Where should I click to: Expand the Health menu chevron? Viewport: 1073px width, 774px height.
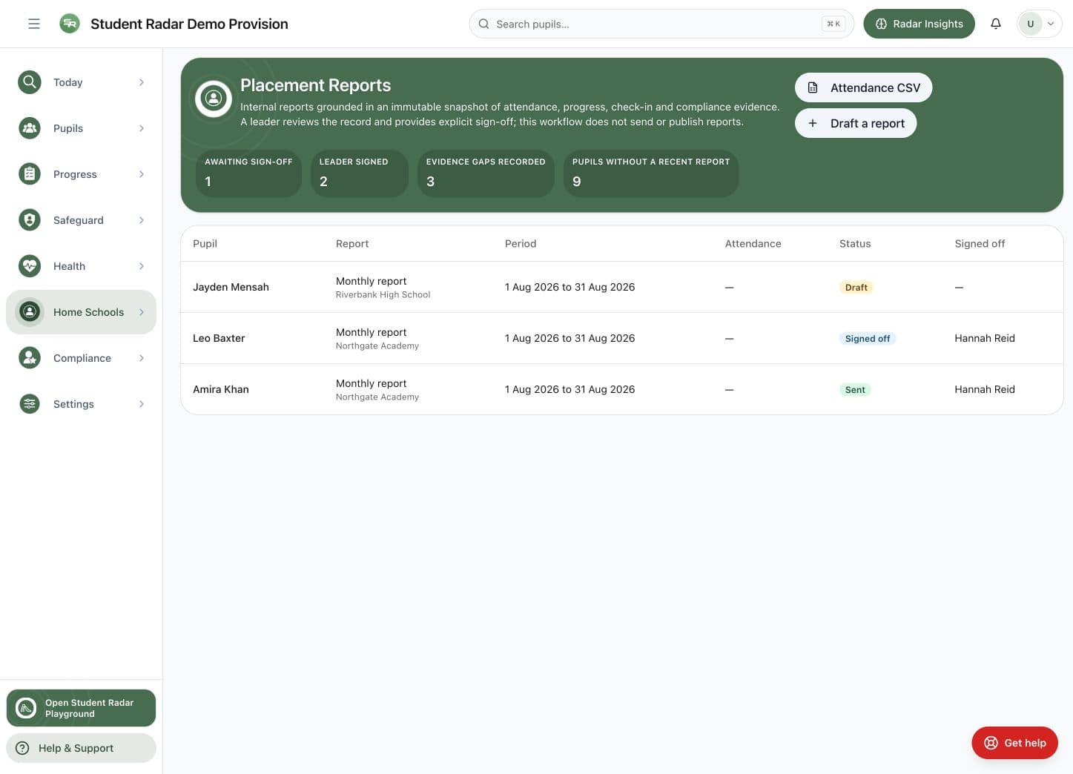pos(141,266)
